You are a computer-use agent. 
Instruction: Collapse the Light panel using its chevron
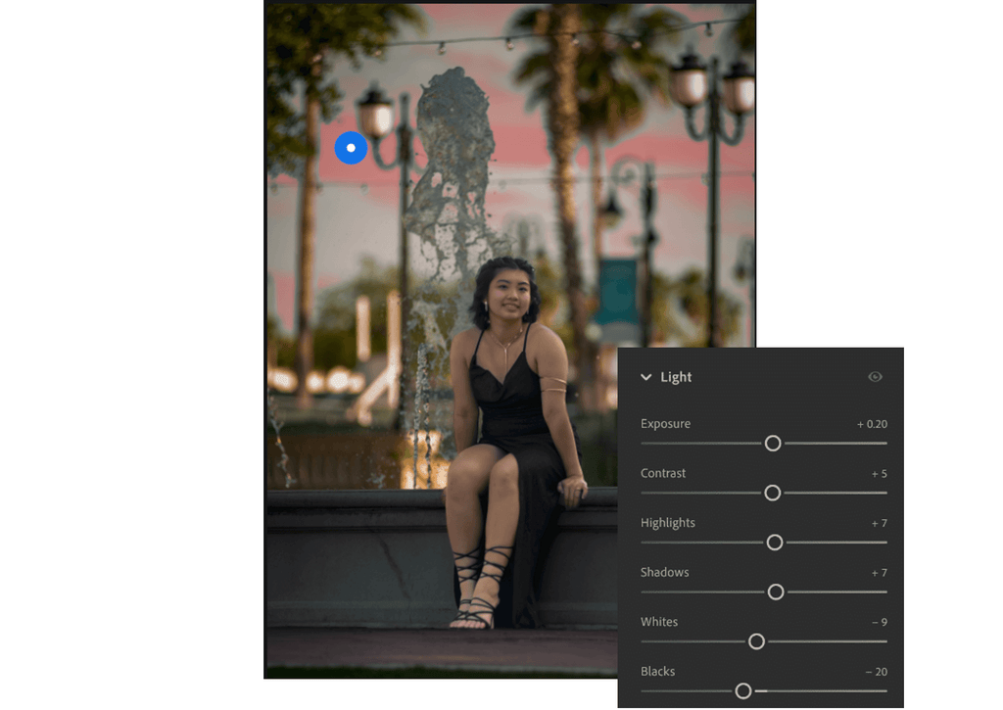[x=646, y=376]
